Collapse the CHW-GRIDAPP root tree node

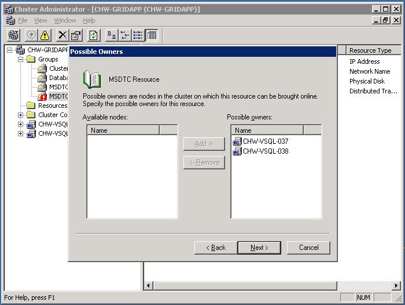coord(10,50)
